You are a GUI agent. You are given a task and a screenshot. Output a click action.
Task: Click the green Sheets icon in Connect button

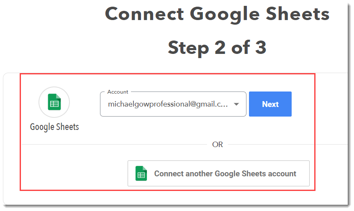141,174
